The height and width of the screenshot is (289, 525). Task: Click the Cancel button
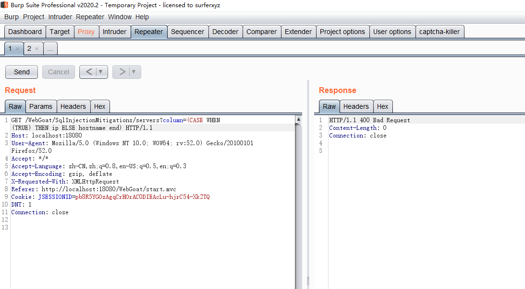(x=59, y=72)
